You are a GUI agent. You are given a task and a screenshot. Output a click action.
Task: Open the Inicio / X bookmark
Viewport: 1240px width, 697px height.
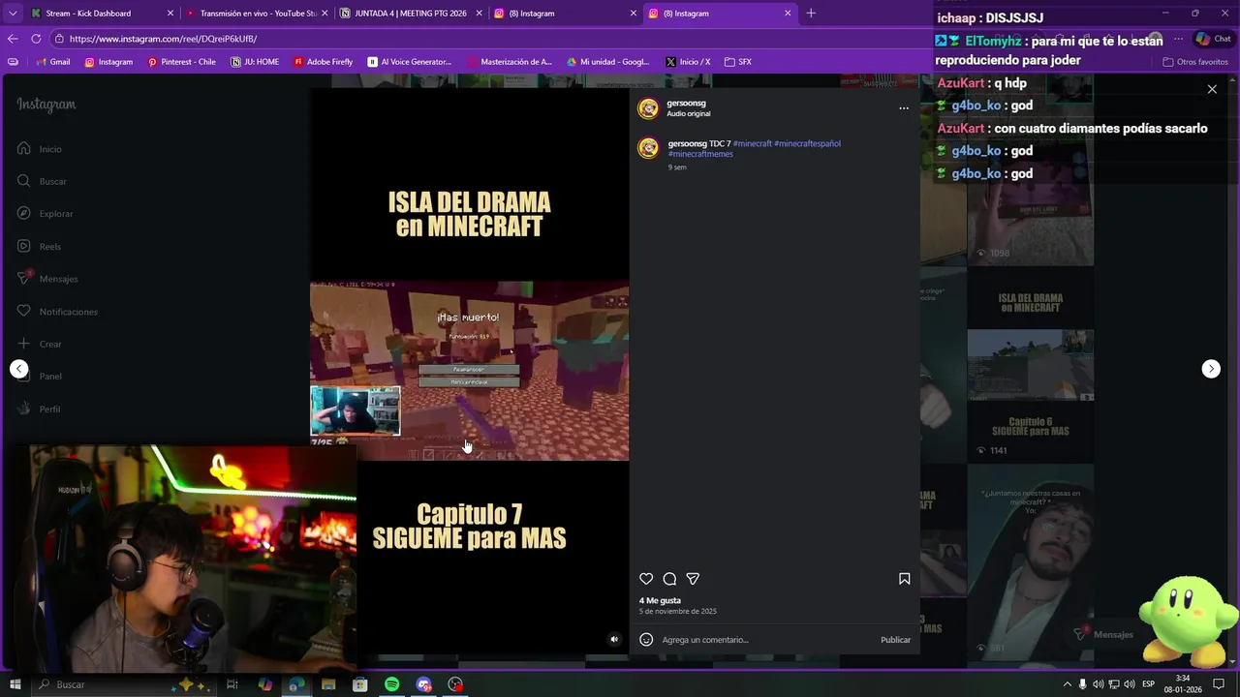point(688,62)
